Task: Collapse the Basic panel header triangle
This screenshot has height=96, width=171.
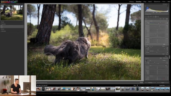Action: coord(168,56)
